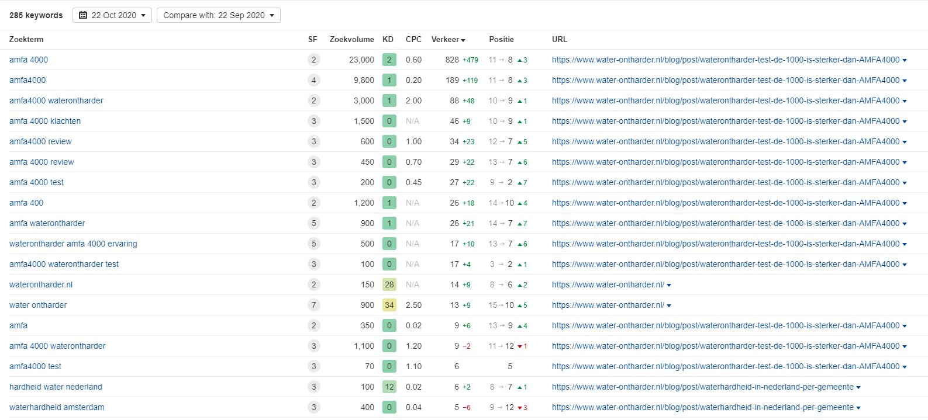The height and width of the screenshot is (420, 928).
Task: Open the keyword 'amfa 4000 klachten'
Action: (x=45, y=121)
